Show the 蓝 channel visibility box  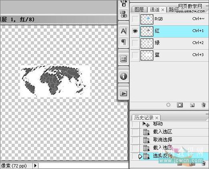pyautogui.click(x=135, y=55)
